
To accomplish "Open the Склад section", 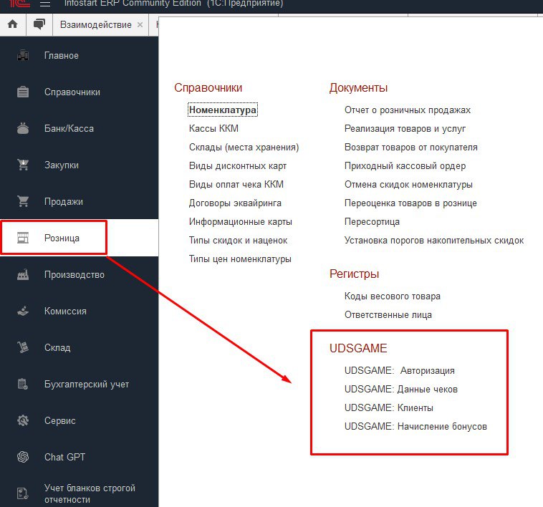I will coord(57,347).
